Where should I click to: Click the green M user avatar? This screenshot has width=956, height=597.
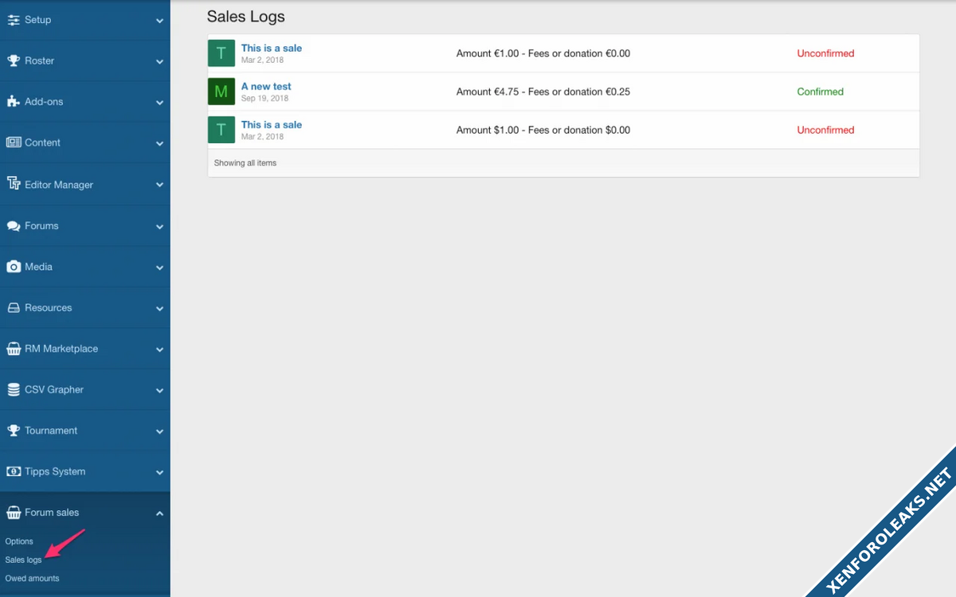coord(221,92)
